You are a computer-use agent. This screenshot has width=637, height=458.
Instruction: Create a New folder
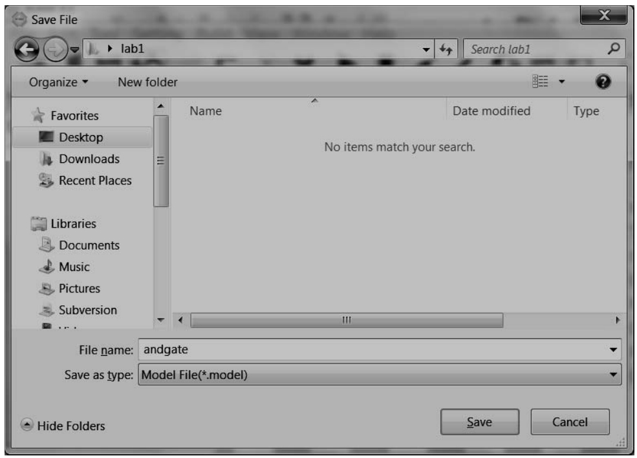[147, 82]
